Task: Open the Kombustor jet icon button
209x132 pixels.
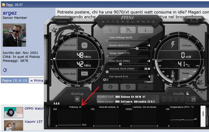Action: point(128,30)
